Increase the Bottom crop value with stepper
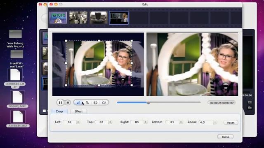 click(x=181, y=121)
